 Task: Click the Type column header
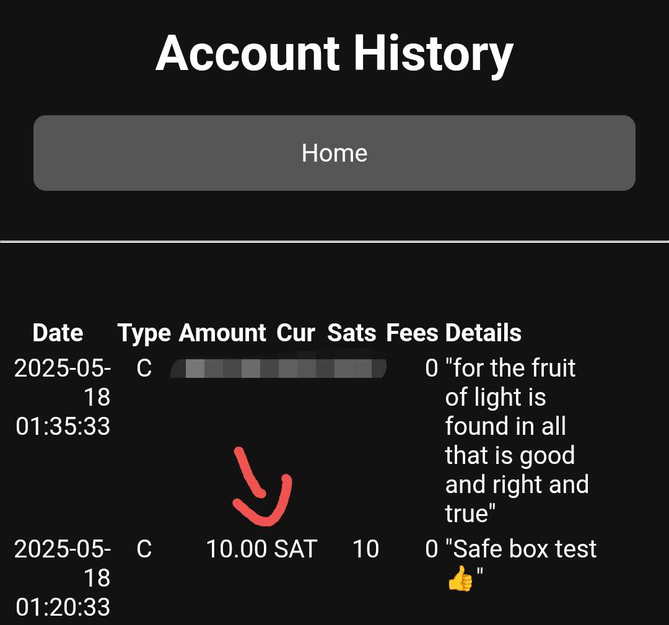click(144, 334)
